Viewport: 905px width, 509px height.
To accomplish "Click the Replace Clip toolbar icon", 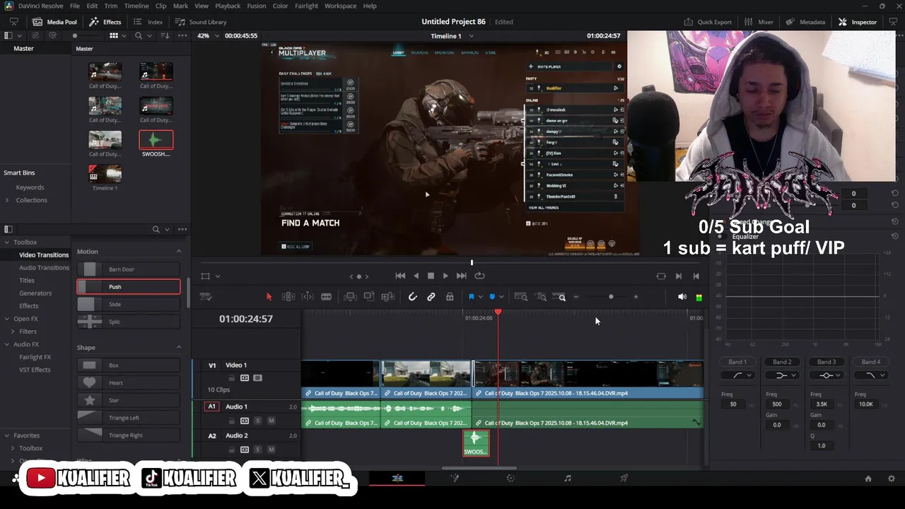I will (387, 297).
